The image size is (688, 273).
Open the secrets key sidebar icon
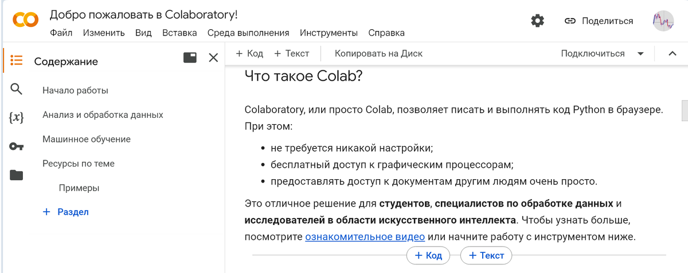pos(17,147)
